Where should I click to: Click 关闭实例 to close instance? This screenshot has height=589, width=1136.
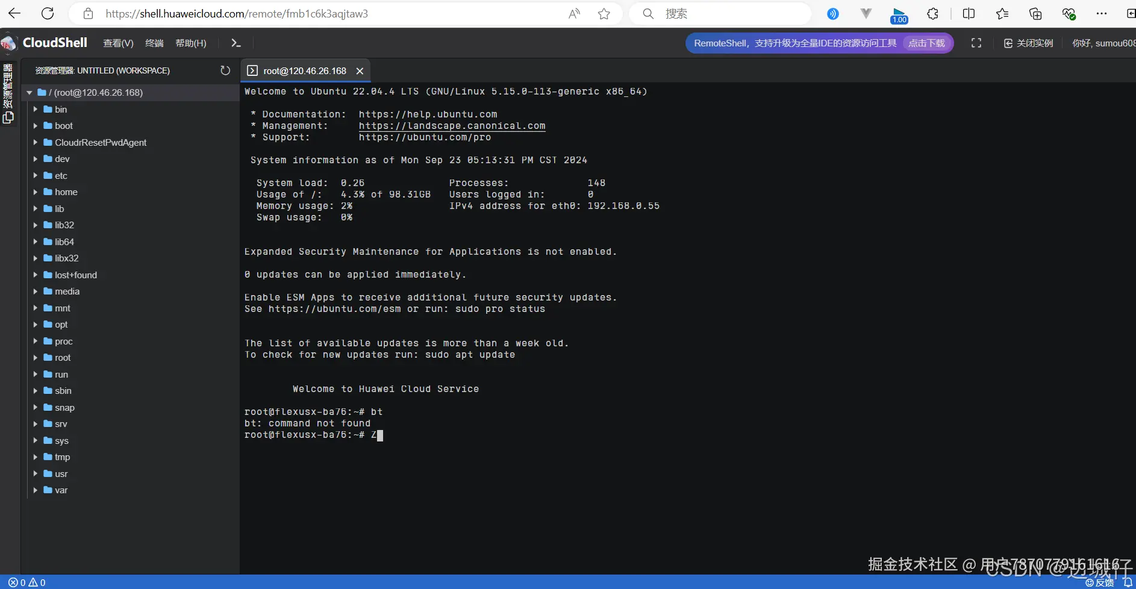tap(1029, 43)
